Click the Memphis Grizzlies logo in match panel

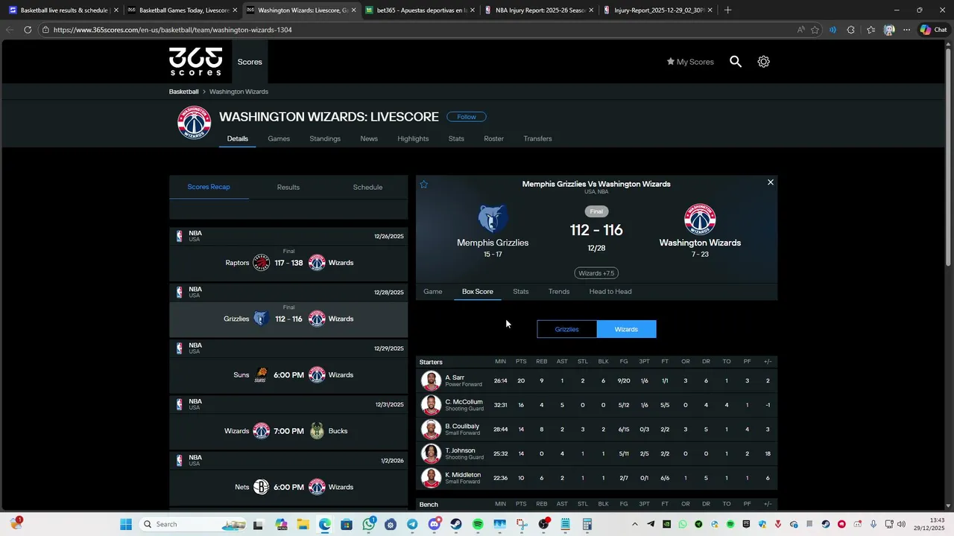(x=493, y=219)
